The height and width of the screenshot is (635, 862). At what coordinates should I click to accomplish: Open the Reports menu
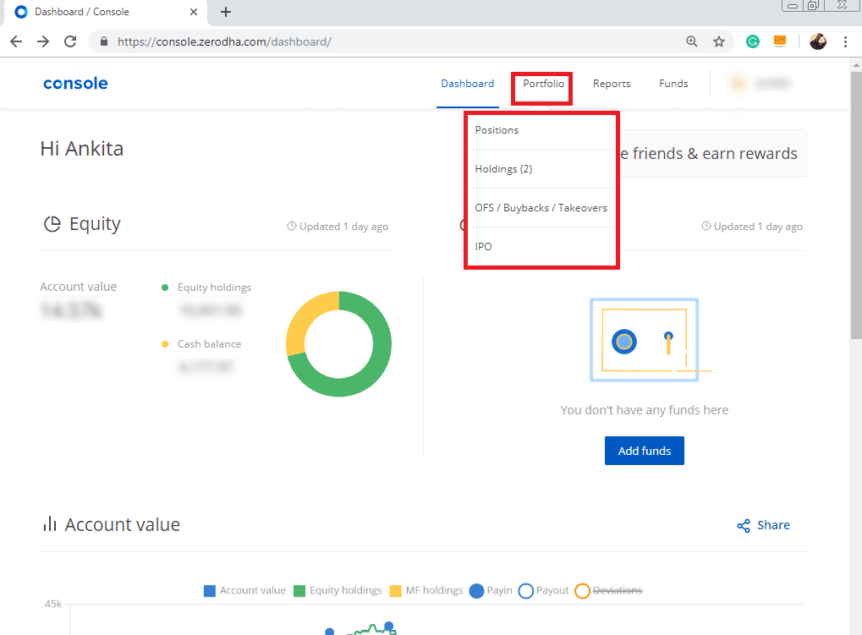click(x=612, y=84)
